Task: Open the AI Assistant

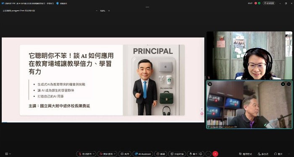Action: [x=142, y=154]
